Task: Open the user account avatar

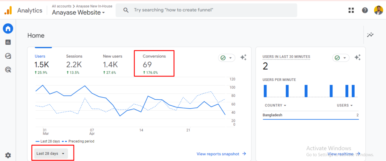Action: (378, 11)
